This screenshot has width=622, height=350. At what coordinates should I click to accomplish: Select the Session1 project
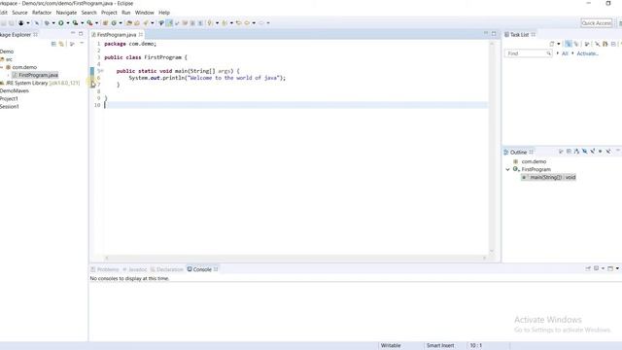(x=10, y=107)
